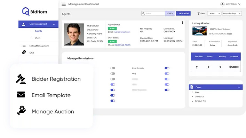The image size is (246, 138).
Task: Collapse the Pages panel chevron
Action: (239, 87)
